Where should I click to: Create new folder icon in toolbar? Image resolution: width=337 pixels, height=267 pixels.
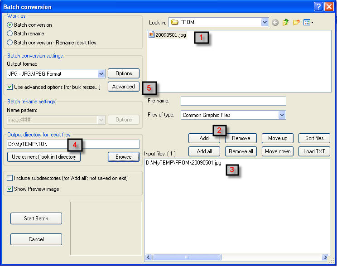(x=296, y=22)
